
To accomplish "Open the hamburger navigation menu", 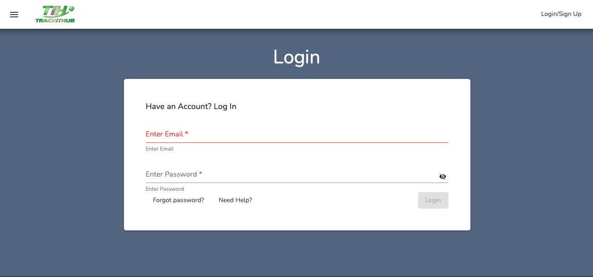I will (x=14, y=15).
